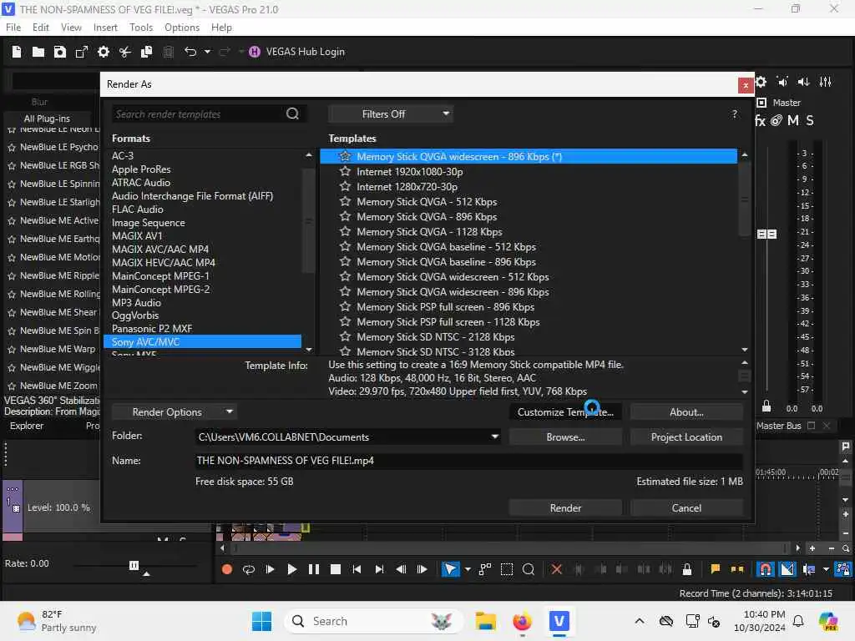Toggle favorite star for Memory Stick SD NTSC - 2128 Kbps
The width and height of the screenshot is (855, 641).
pyautogui.click(x=345, y=337)
